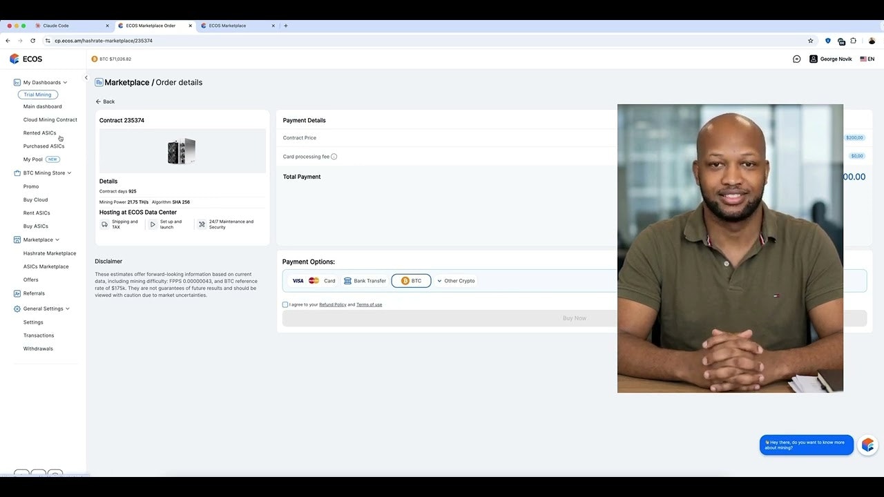Click the My Dashboards sidebar icon
Image resolution: width=884 pixels, height=497 pixels.
click(x=17, y=82)
